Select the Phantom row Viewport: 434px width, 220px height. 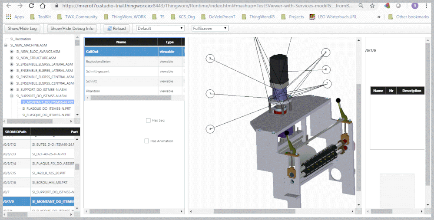135,91
